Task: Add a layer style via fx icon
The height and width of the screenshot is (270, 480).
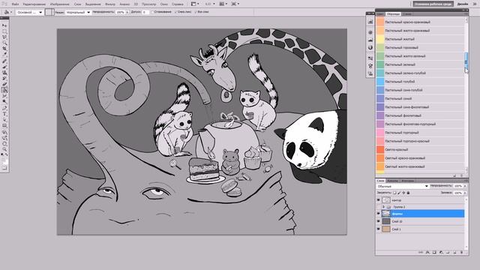Action: [x=427, y=252]
